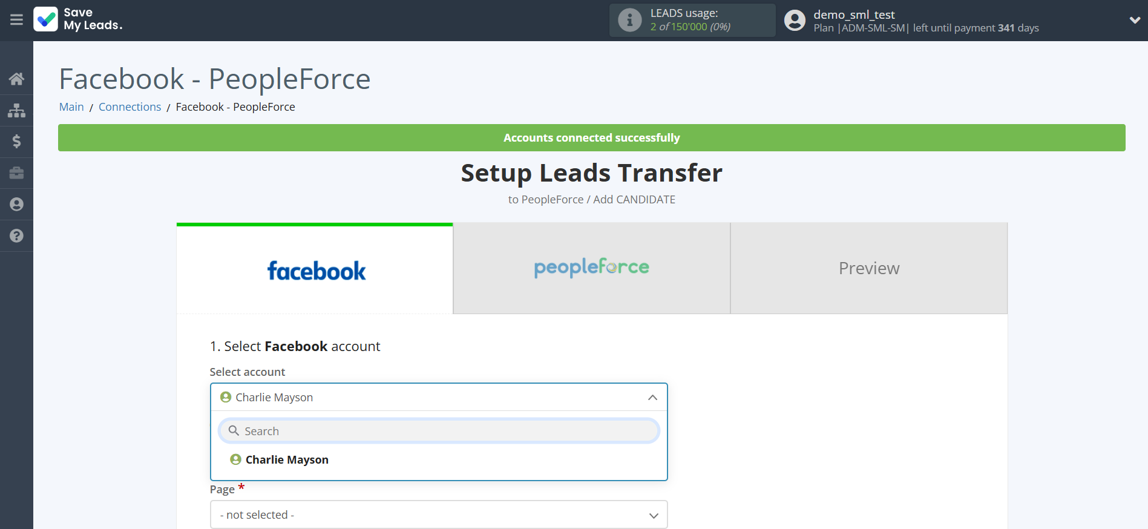The height and width of the screenshot is (529, 1148).
Task: Go to Main breadcrumb link
Action: click(71, 107)
